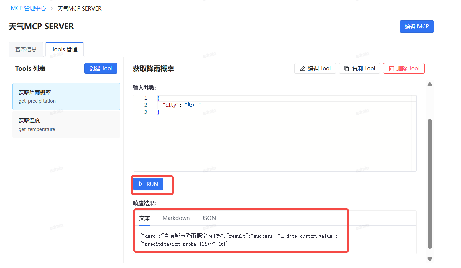Click the scroll down arrow of the panel scrollbar
Screen dimensions: 461x268
tap(430, 259)
